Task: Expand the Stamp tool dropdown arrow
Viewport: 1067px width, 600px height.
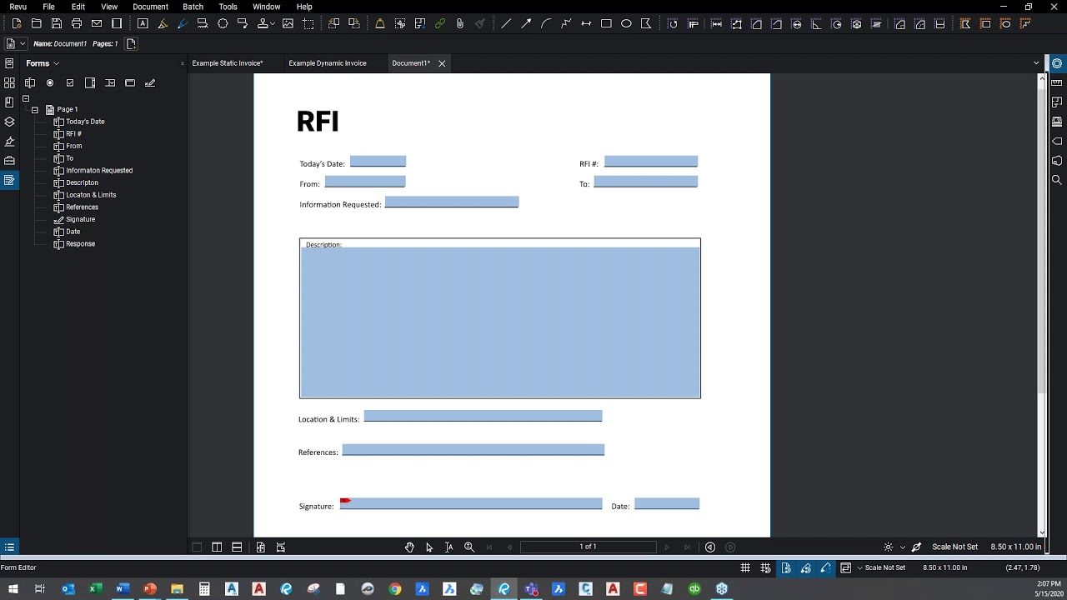Action: (273, 24)
